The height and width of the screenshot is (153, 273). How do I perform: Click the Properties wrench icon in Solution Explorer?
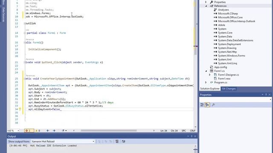coord(212,2)
